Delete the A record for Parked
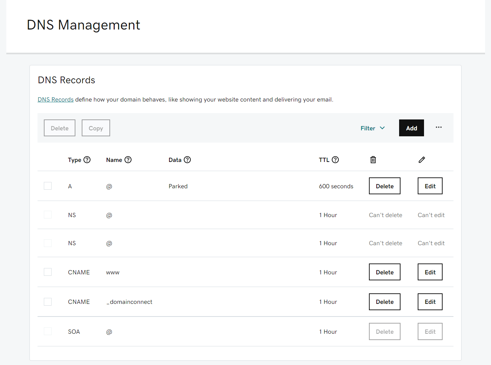491x365 pixels. pyautogui.click(x=384, y=186)
